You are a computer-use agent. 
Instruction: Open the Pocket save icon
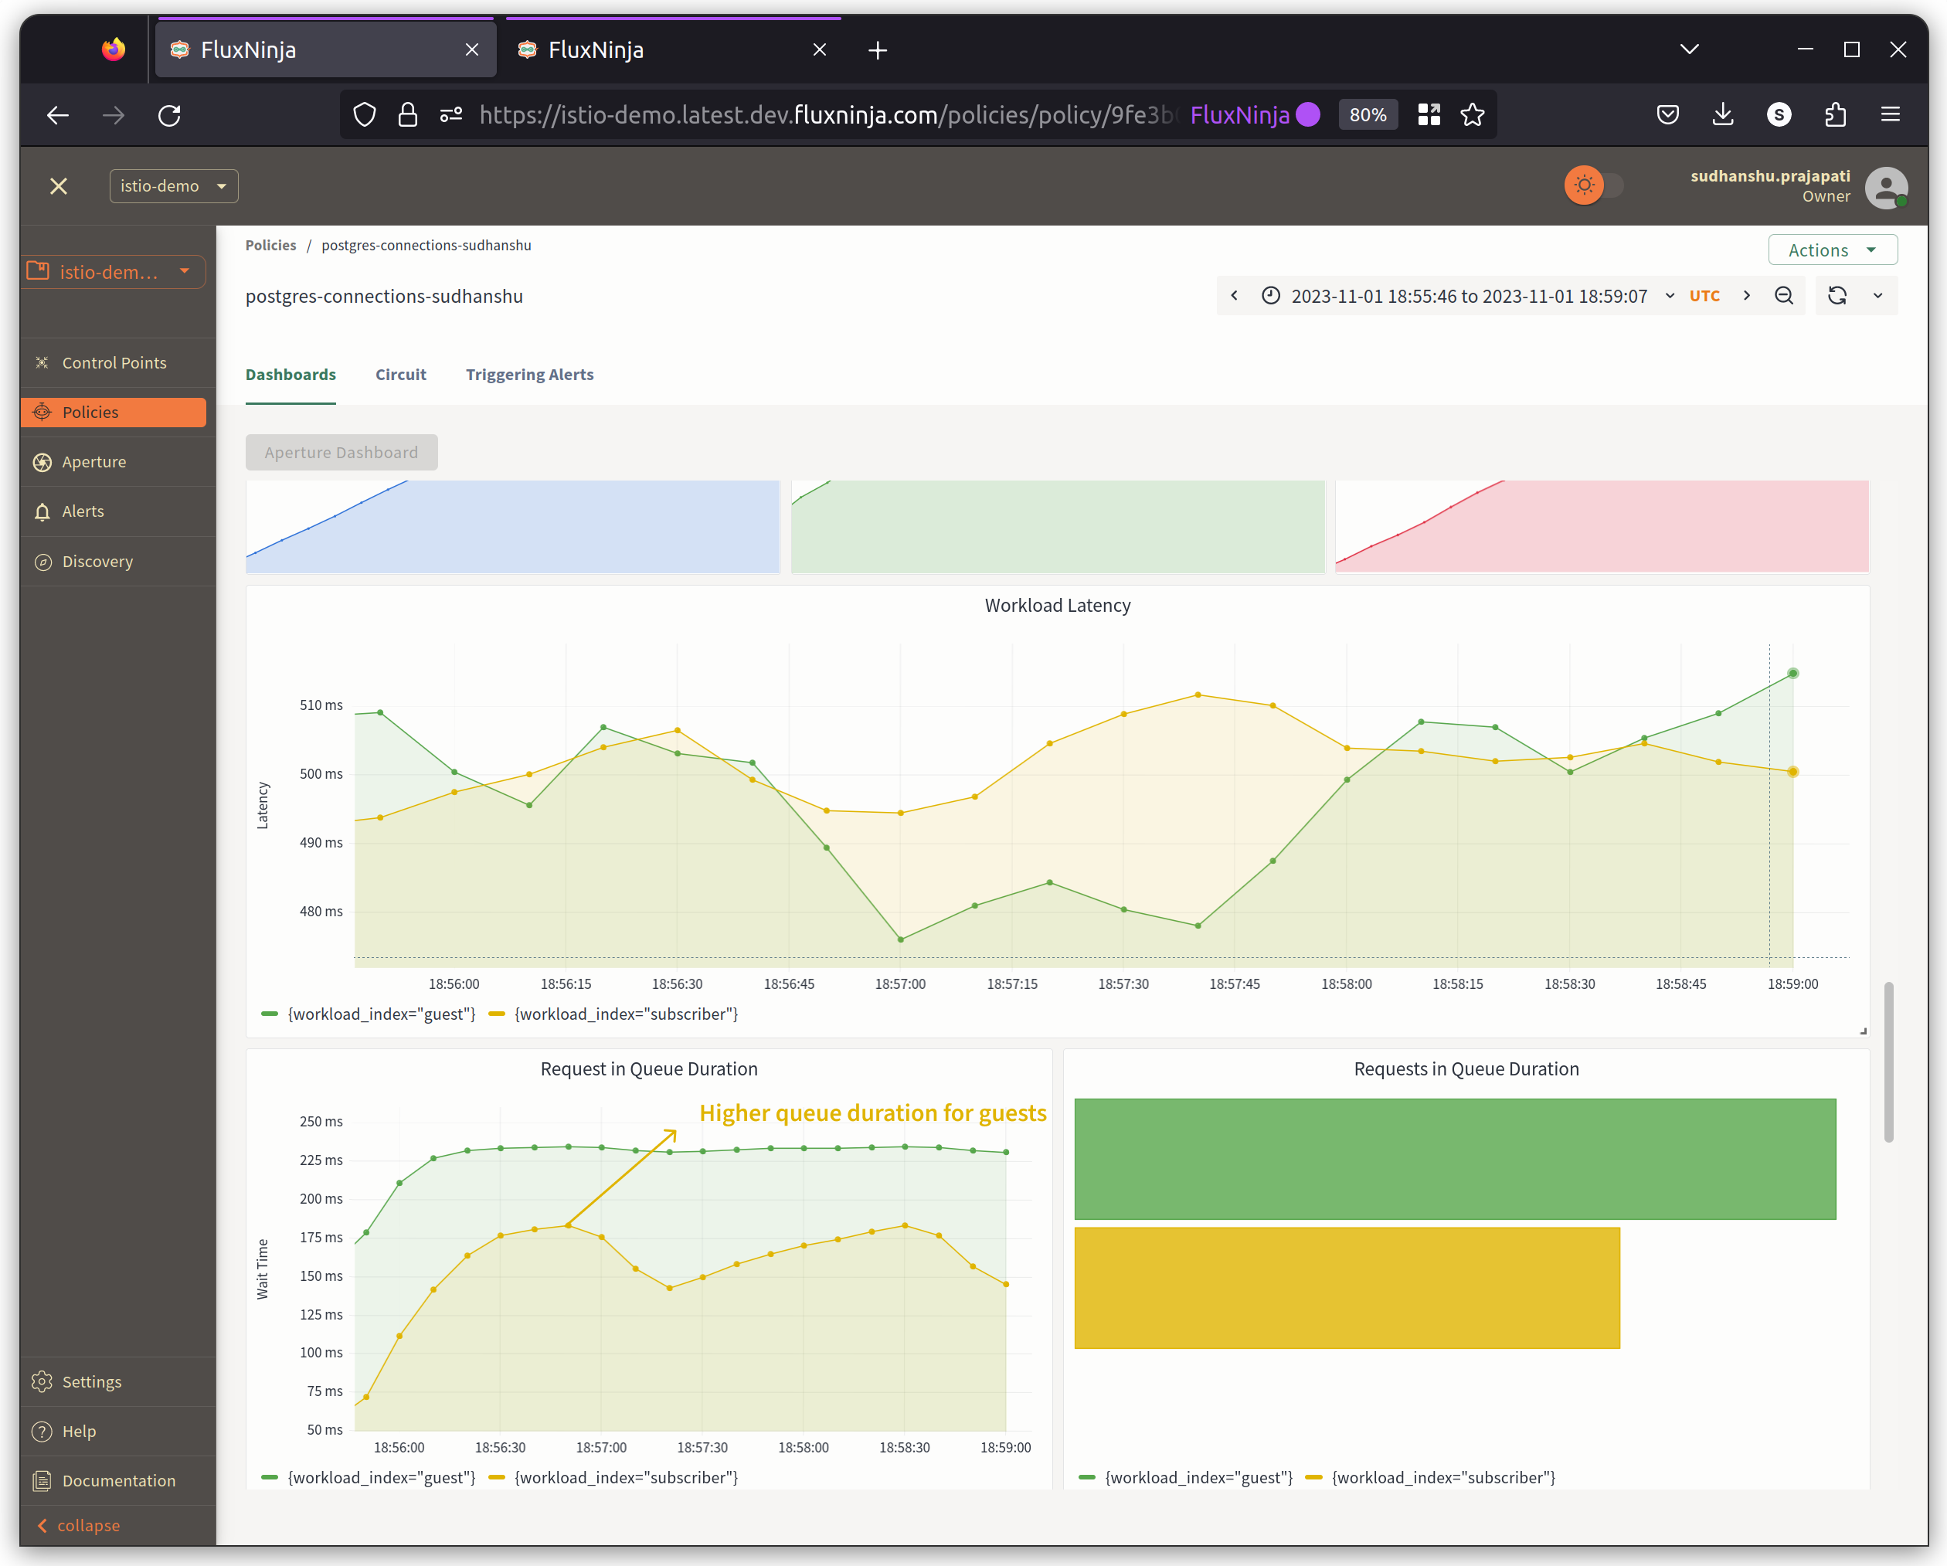pyautogui.click(x=1668, y=114)
